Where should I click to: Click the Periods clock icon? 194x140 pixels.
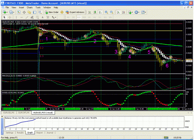click(x=136, y=12)
